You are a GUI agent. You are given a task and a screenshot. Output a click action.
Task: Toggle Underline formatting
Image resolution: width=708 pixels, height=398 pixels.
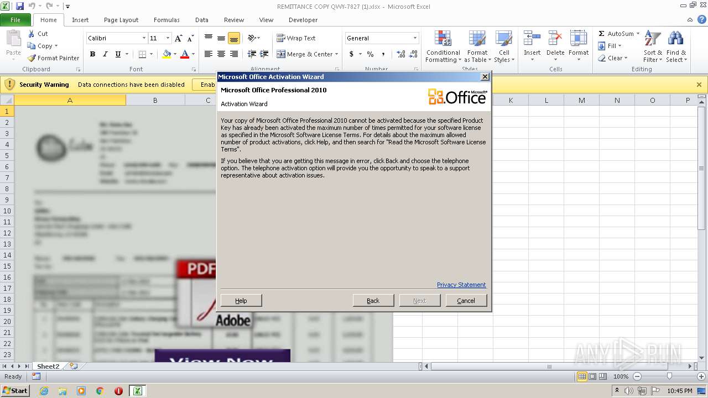point(118,54)
